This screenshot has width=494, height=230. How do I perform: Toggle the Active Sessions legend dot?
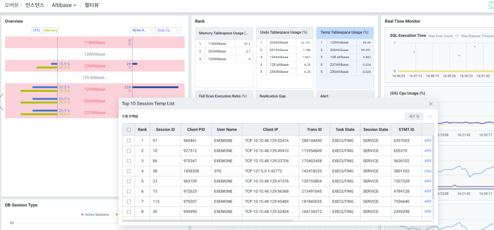click(82, 214)
